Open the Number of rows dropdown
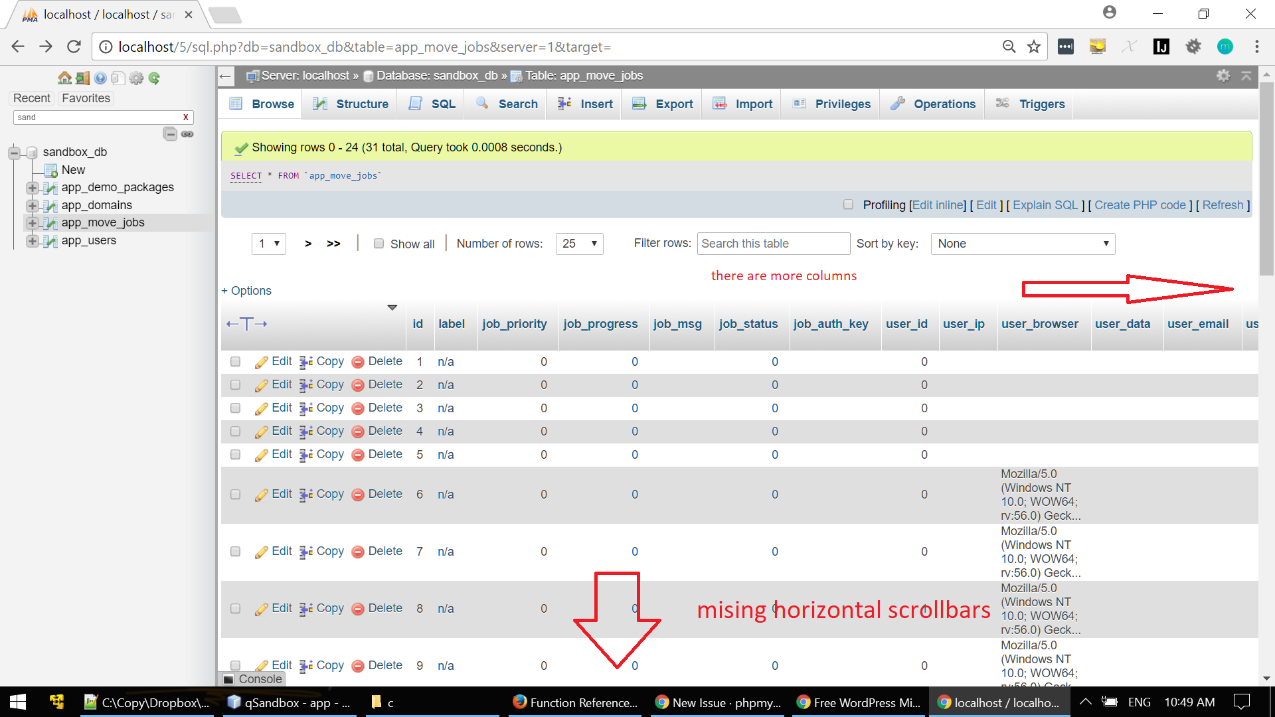This screenshot has width=1275, height=717. [x=579, y=244]
